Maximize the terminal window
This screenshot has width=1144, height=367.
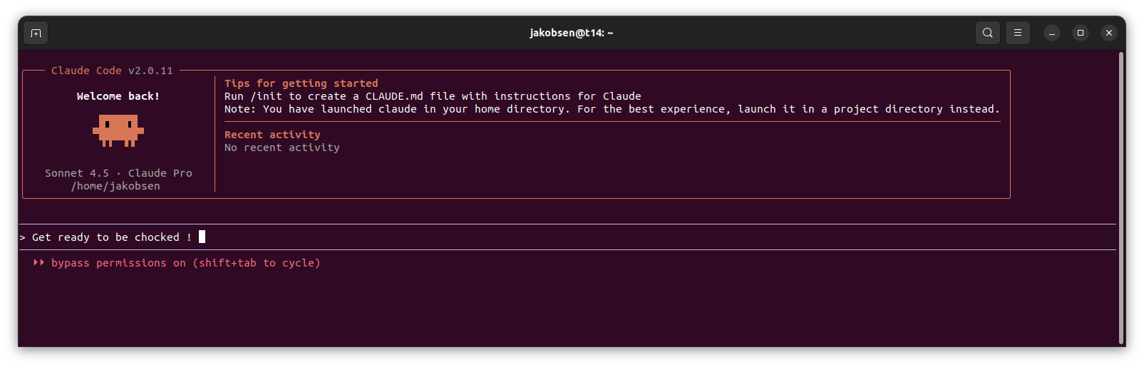click(x=1080, y=33)
